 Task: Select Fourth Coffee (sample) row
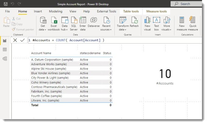[x=71, y=96]
